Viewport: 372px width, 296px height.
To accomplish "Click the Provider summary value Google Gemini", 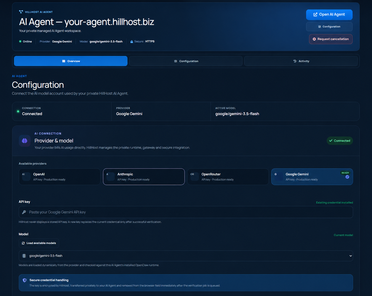I will point(129,114).
